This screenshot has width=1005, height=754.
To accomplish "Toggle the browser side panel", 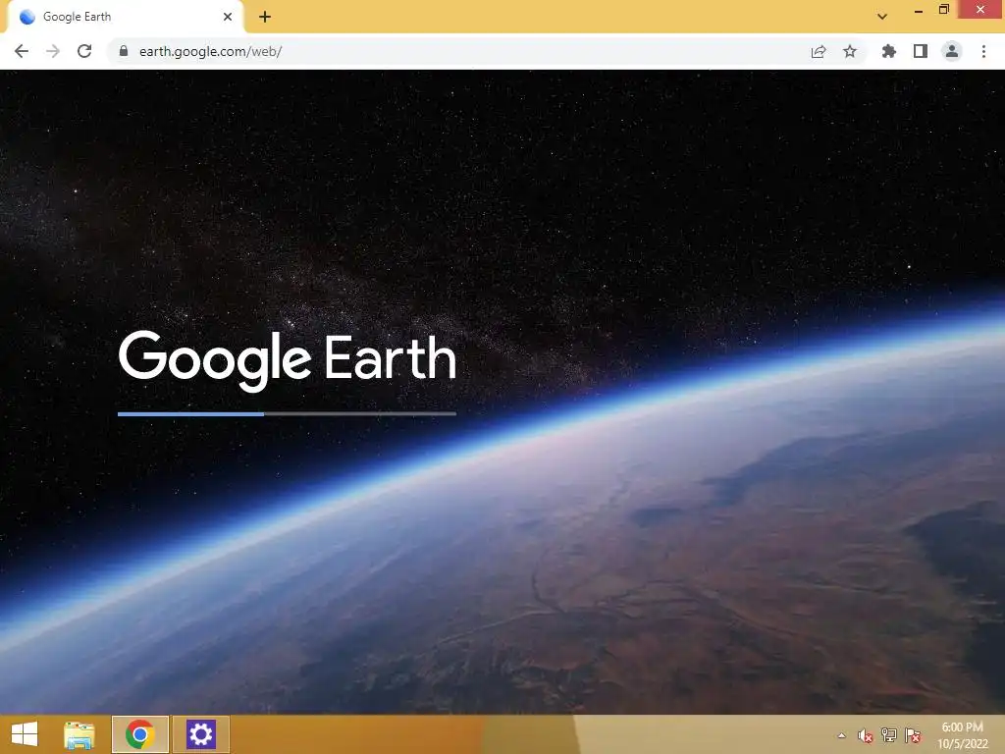I will click(921, 51).
